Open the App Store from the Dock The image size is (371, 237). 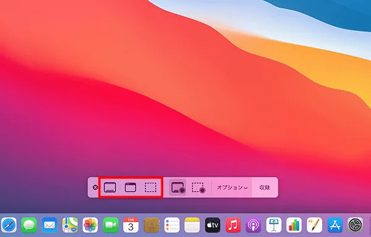click(x=335, y=225)
